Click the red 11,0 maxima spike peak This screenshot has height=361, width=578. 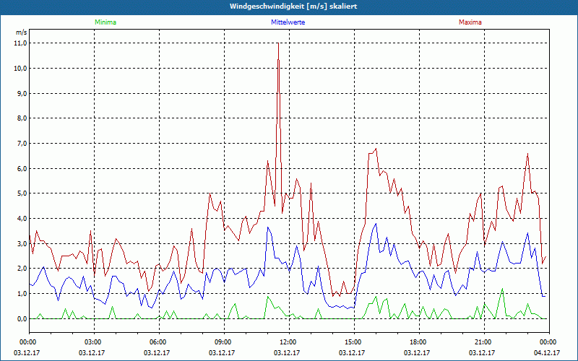pos(278,44)
